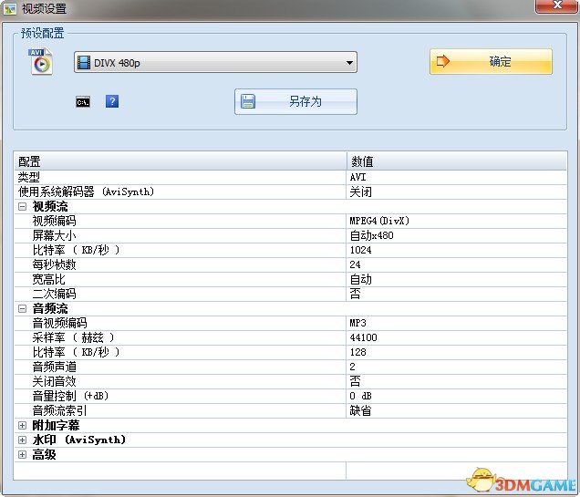Click the 缺省 audio stream index value
Image resolution: width=580 pixels, height=497 pixels.
click(x=360, y=410)
